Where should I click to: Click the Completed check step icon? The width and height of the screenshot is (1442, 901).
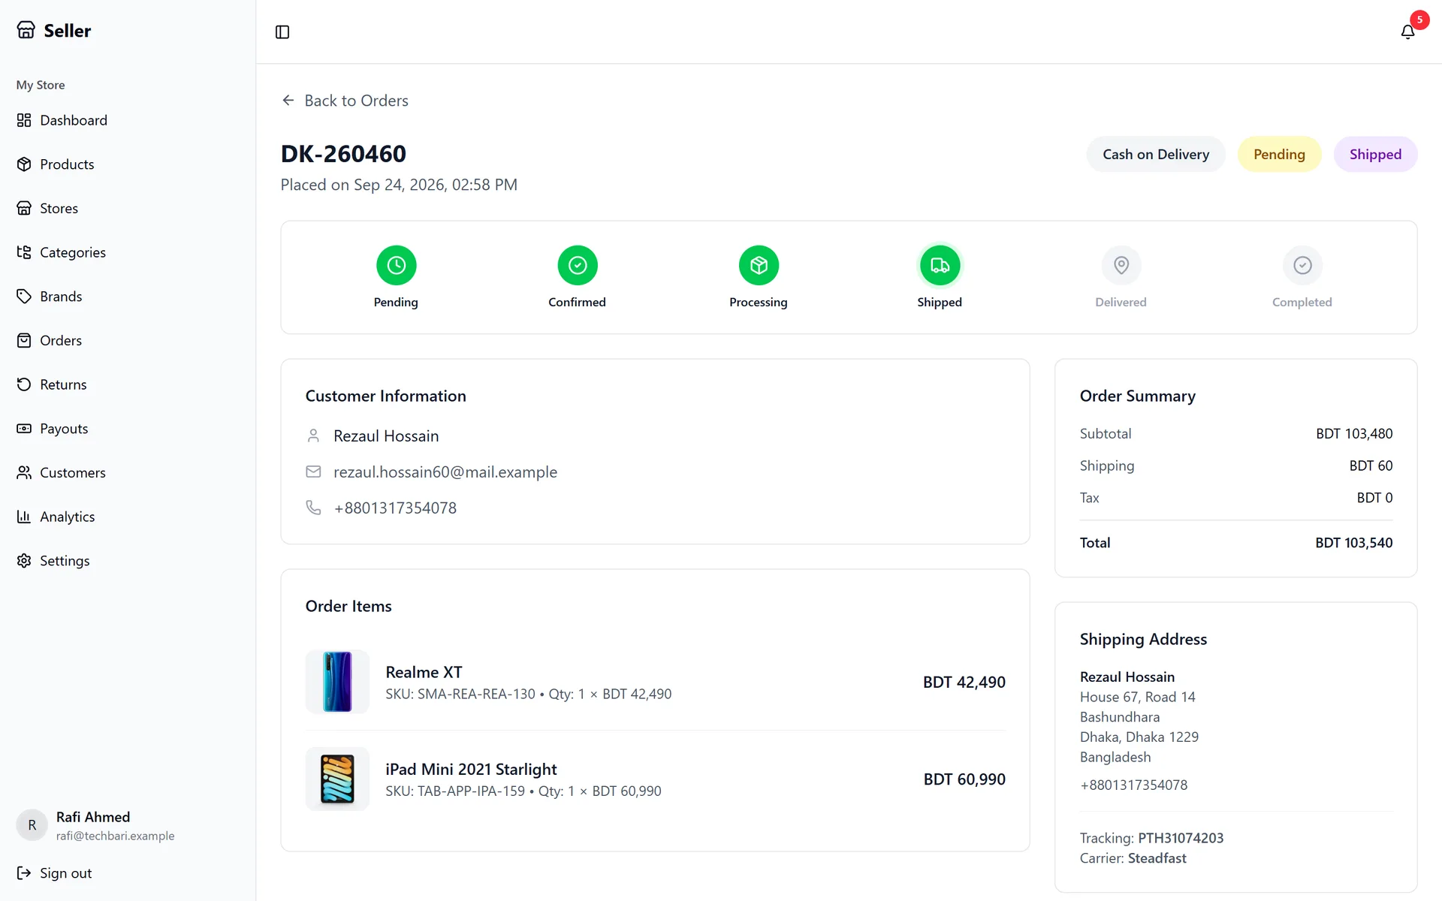pos(1302,265)
